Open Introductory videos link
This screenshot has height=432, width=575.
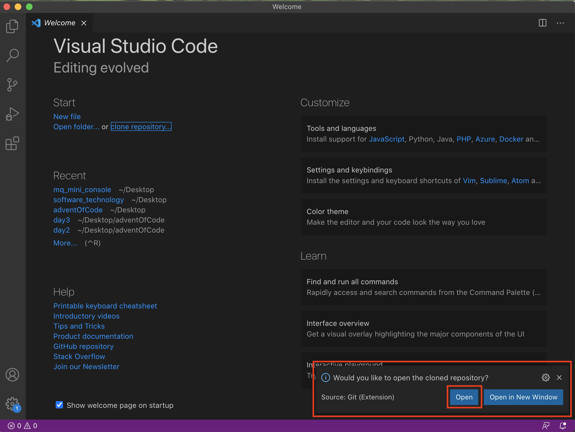86,316
